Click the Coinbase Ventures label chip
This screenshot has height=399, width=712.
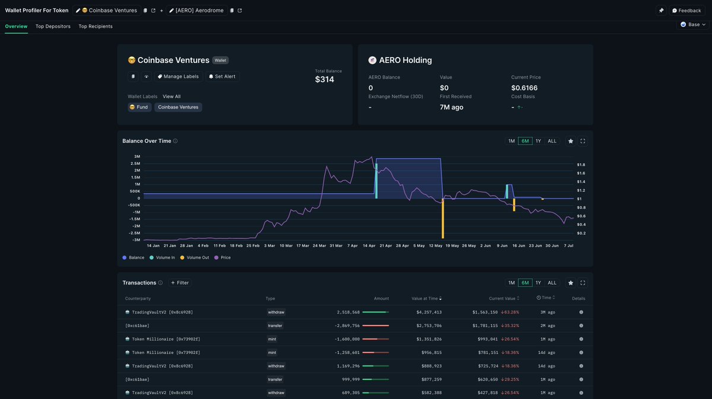178,107
